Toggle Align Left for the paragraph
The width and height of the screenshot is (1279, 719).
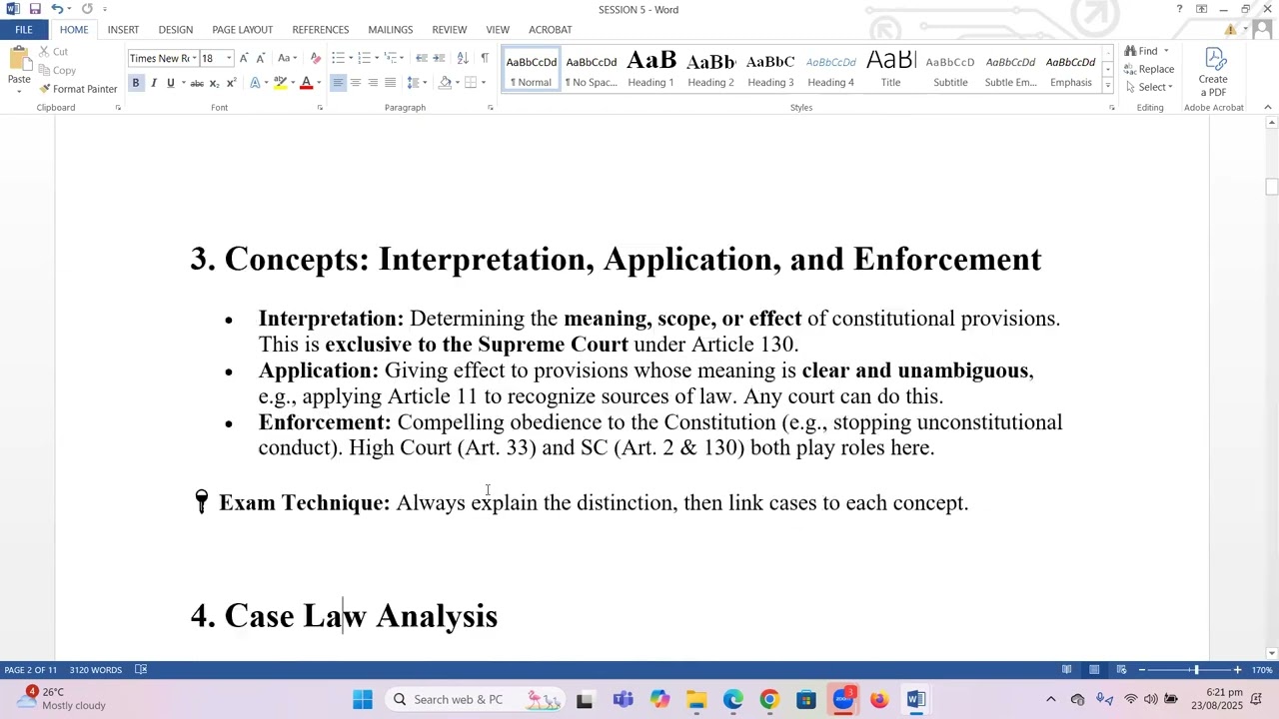tap(338, 83)
